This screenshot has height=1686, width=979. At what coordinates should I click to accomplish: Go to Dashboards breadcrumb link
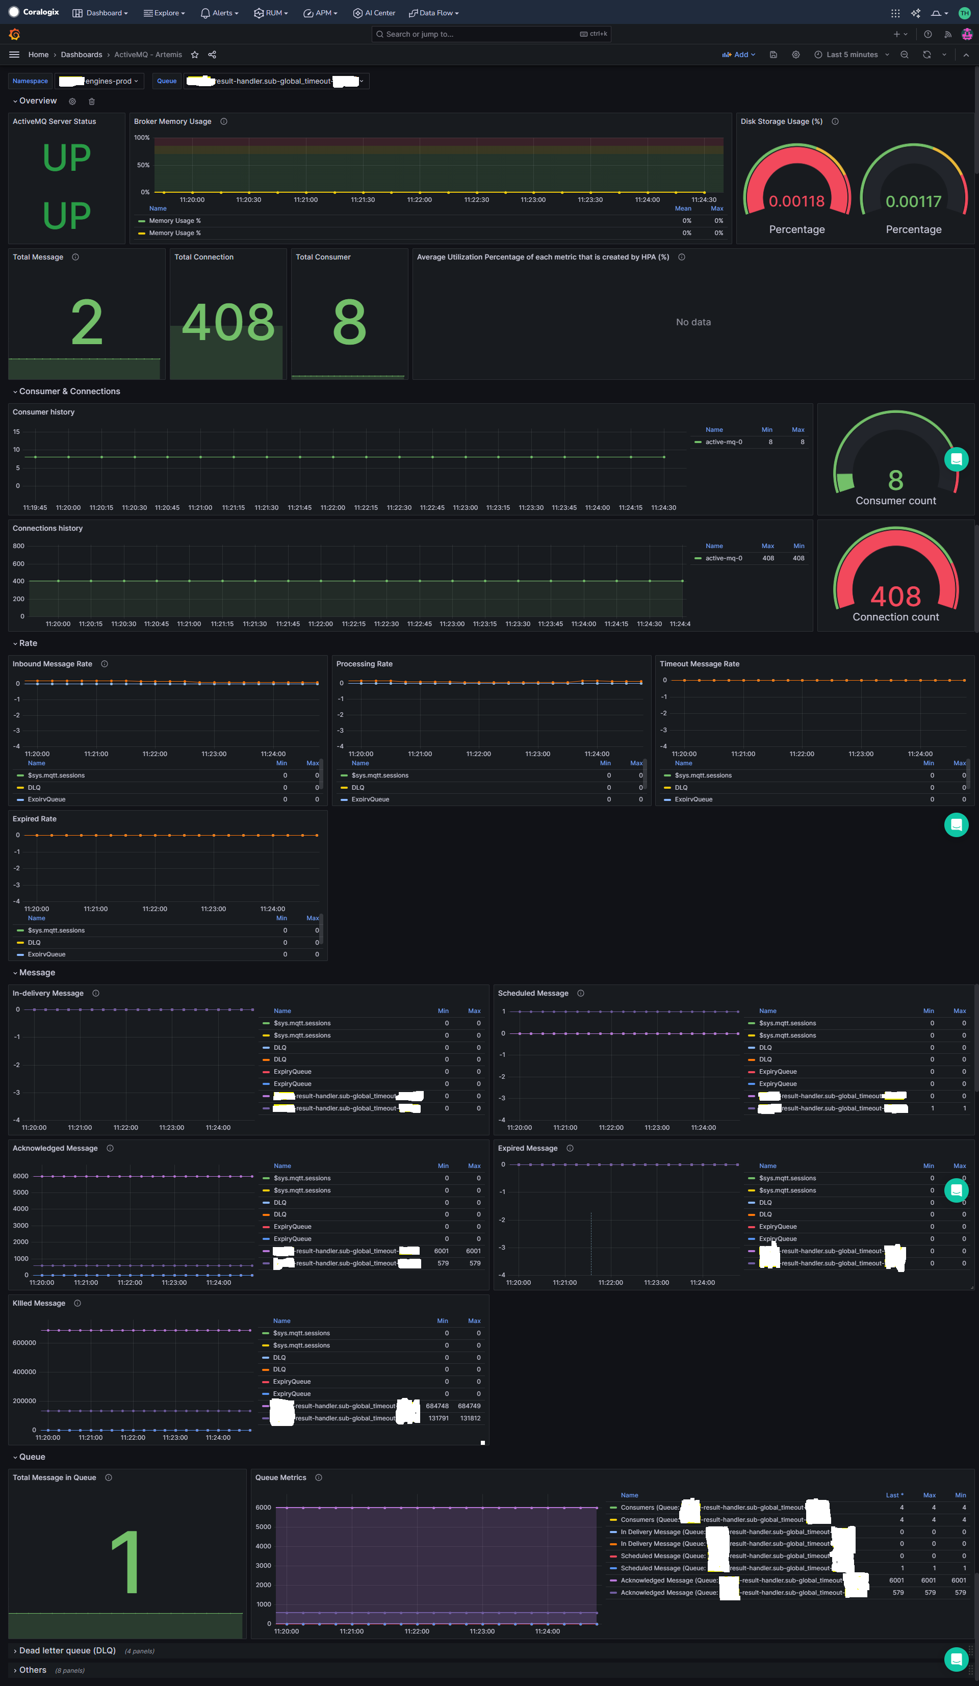pyautogui.click(x=82, y=55)
